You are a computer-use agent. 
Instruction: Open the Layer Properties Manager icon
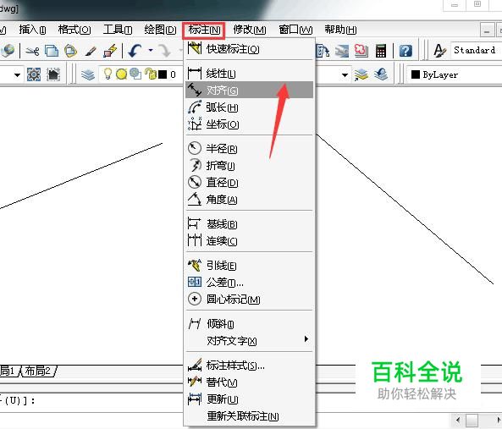[x=88, y=74]
